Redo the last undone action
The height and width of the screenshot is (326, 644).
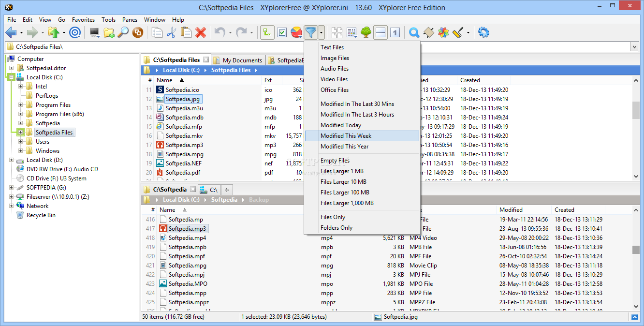pos(241,32)
